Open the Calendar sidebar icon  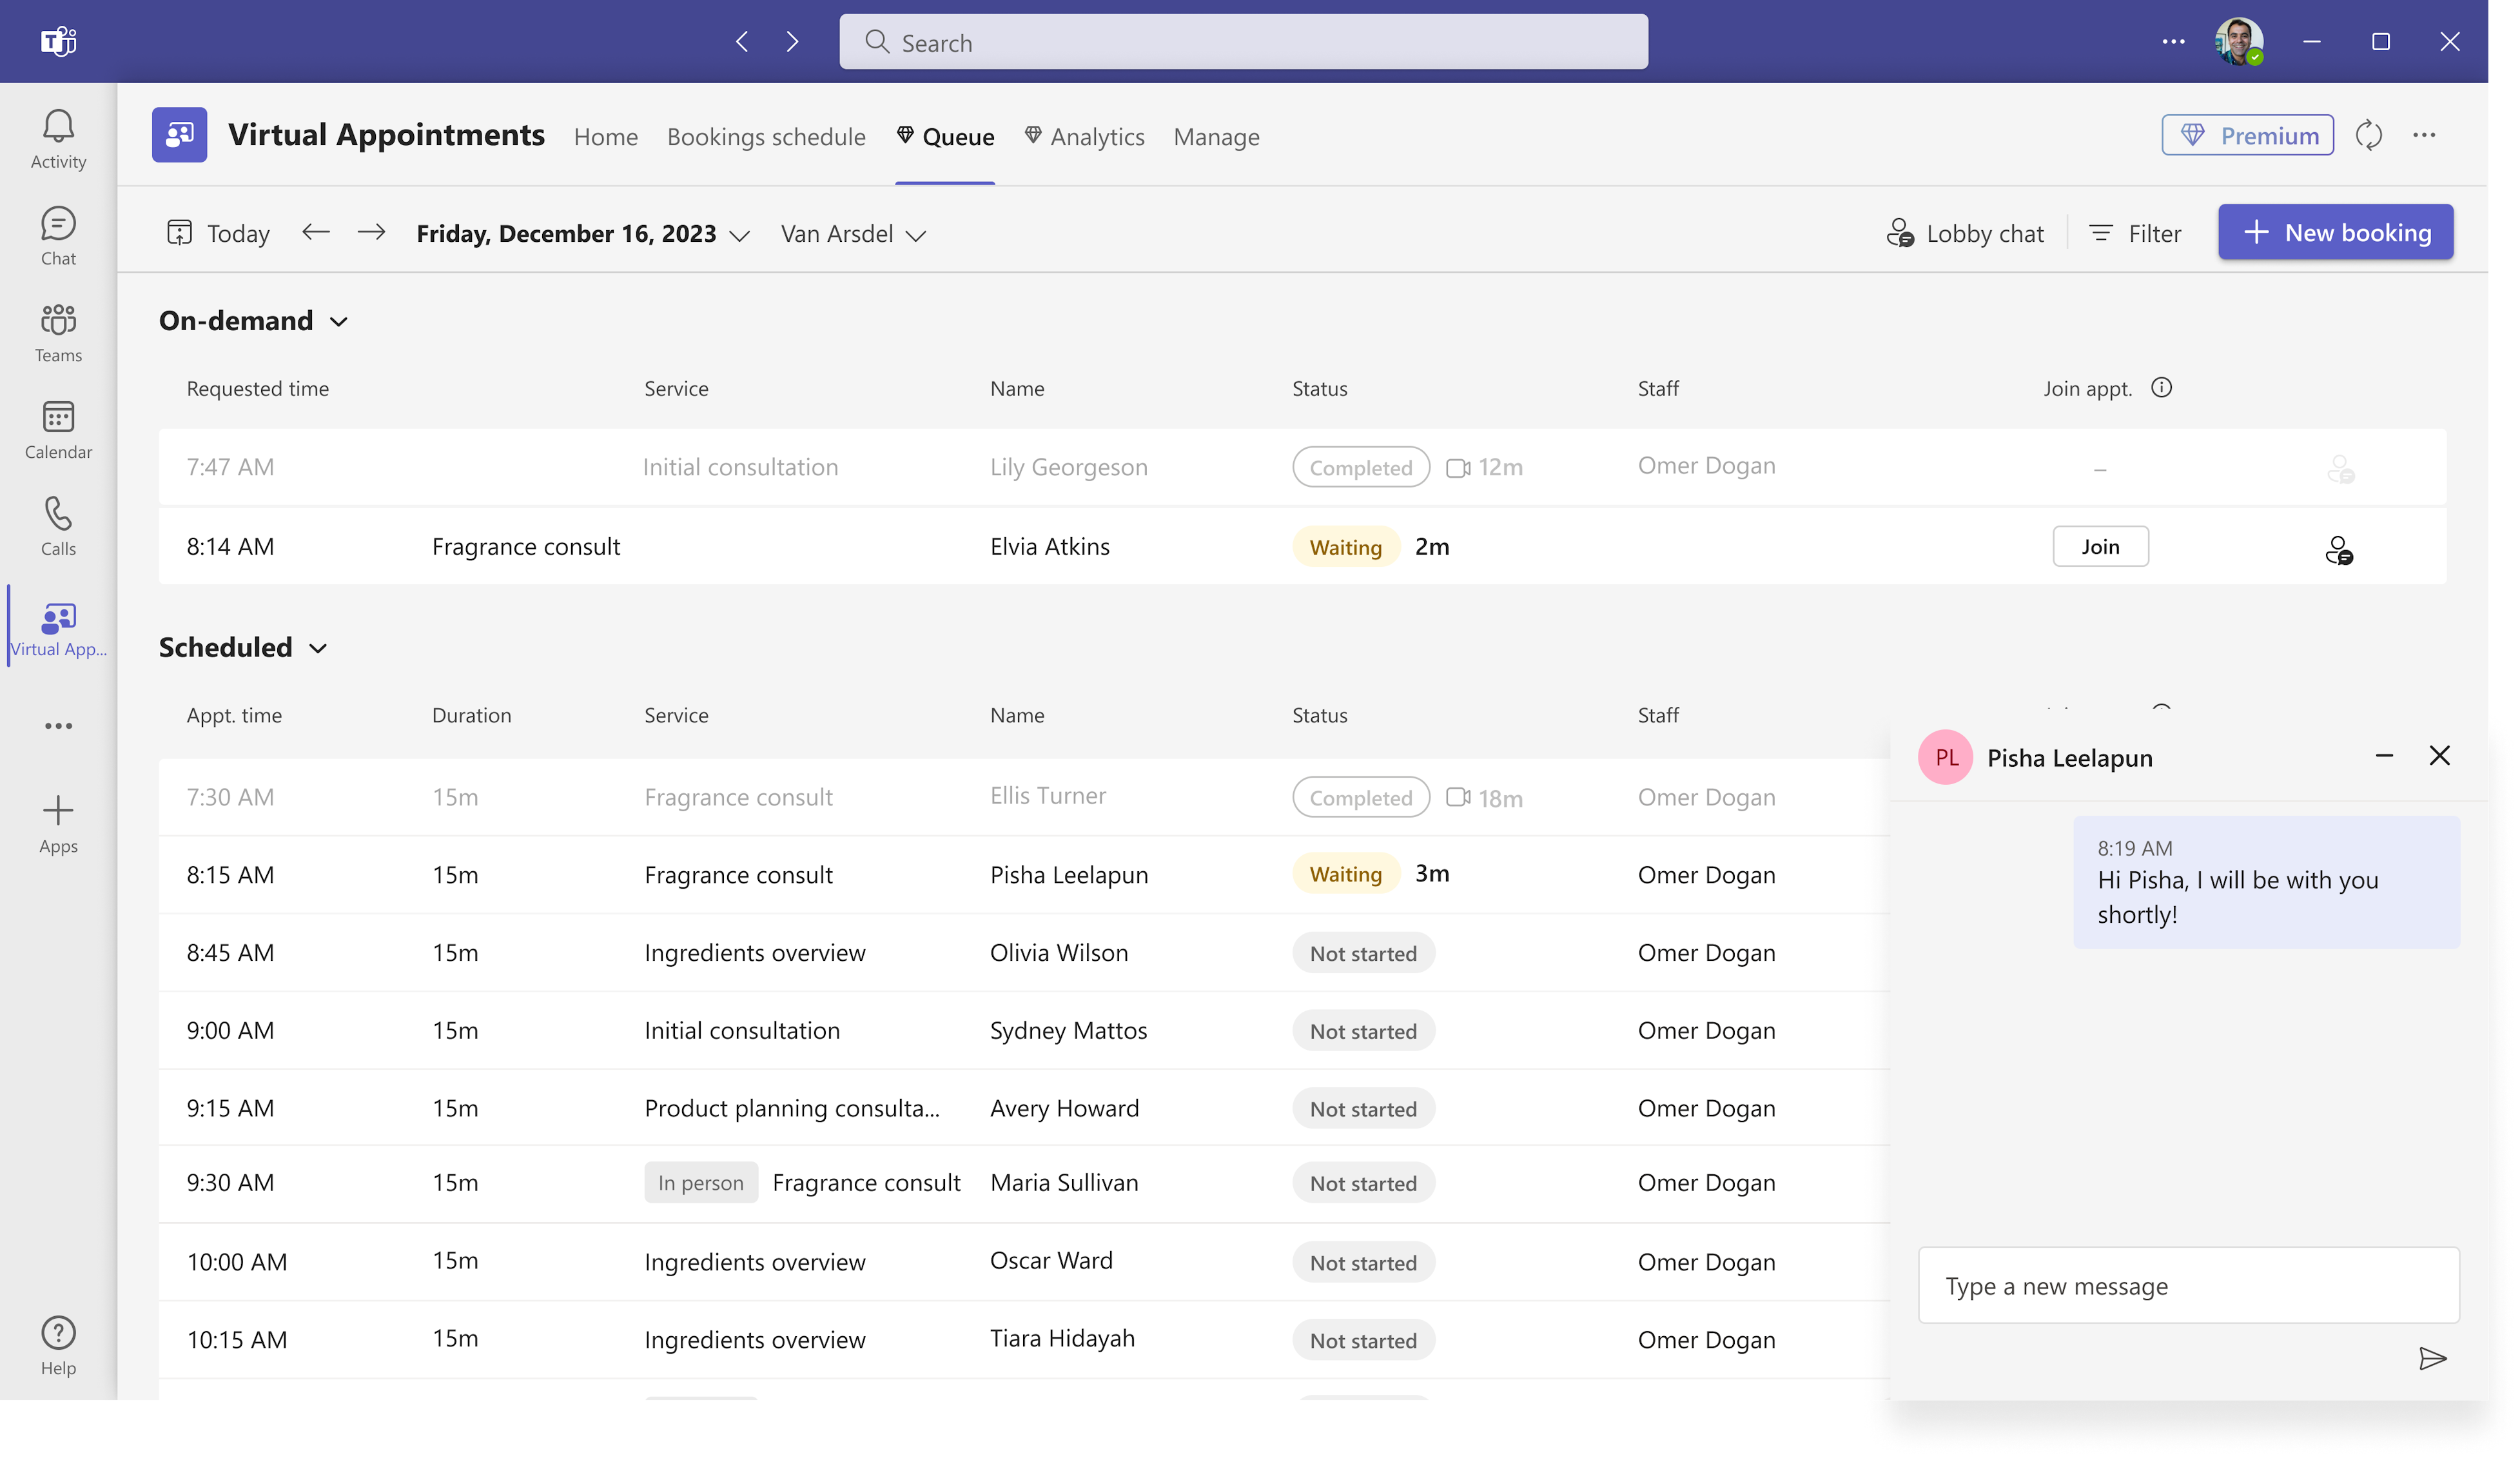[58, 429]
